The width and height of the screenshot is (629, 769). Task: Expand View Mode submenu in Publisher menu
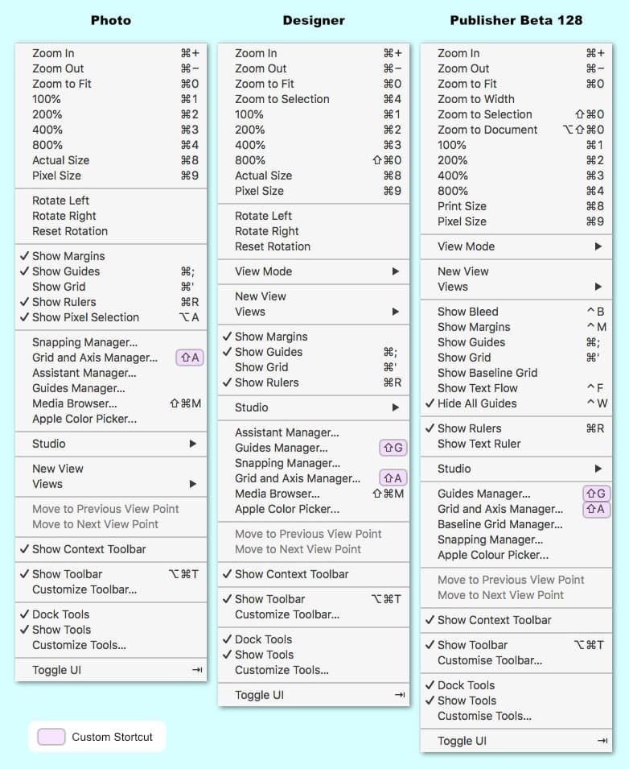(x=516, y=246)
